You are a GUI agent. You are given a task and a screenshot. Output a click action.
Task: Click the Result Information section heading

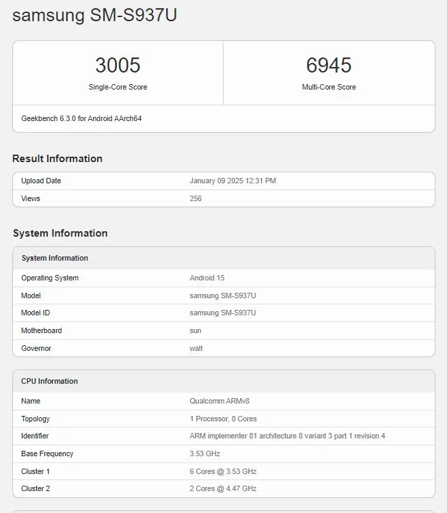(57, 159)
